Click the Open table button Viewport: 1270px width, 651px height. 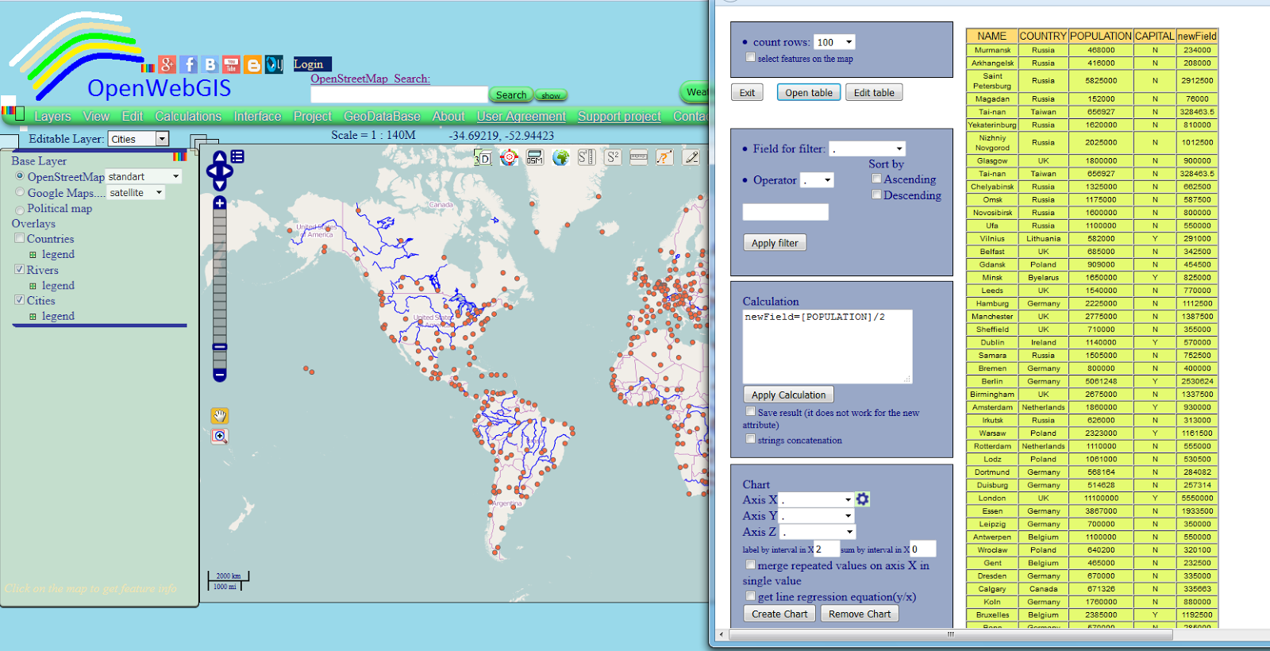click(809, 92)
